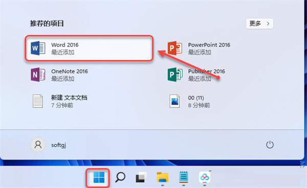Click the '新建 文本文档' file name

point(69,97)
